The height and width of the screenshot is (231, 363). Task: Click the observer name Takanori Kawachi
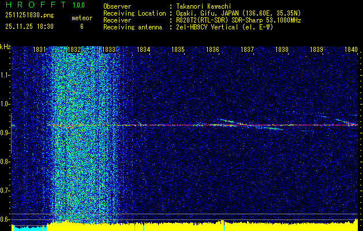[x=204, y=6]
